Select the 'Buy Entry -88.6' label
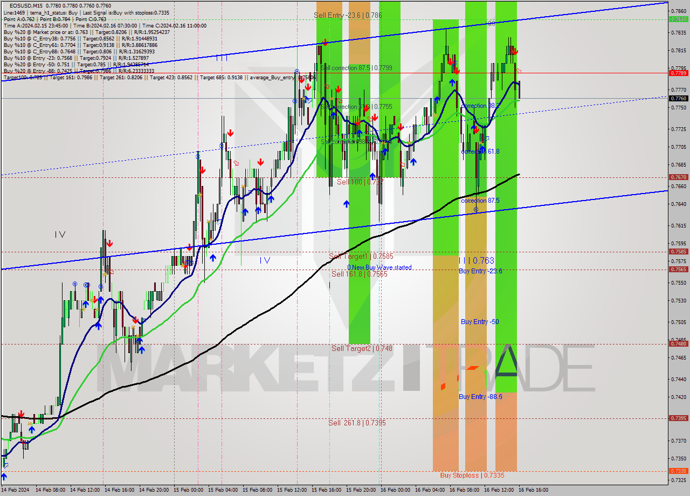690x496 pixels. point(480,397)
